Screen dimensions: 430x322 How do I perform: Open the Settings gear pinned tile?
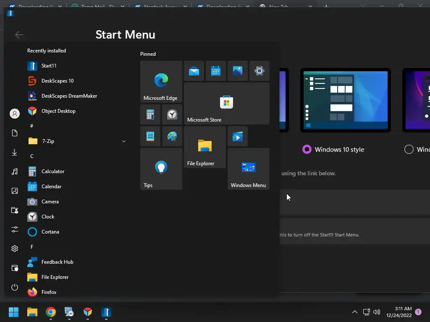pos(260,71)
